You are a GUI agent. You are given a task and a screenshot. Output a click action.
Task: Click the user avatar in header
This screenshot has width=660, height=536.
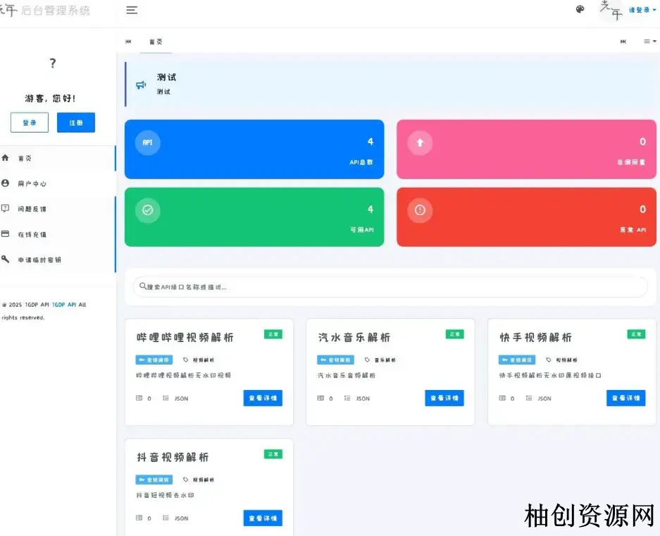pos(609,9)
